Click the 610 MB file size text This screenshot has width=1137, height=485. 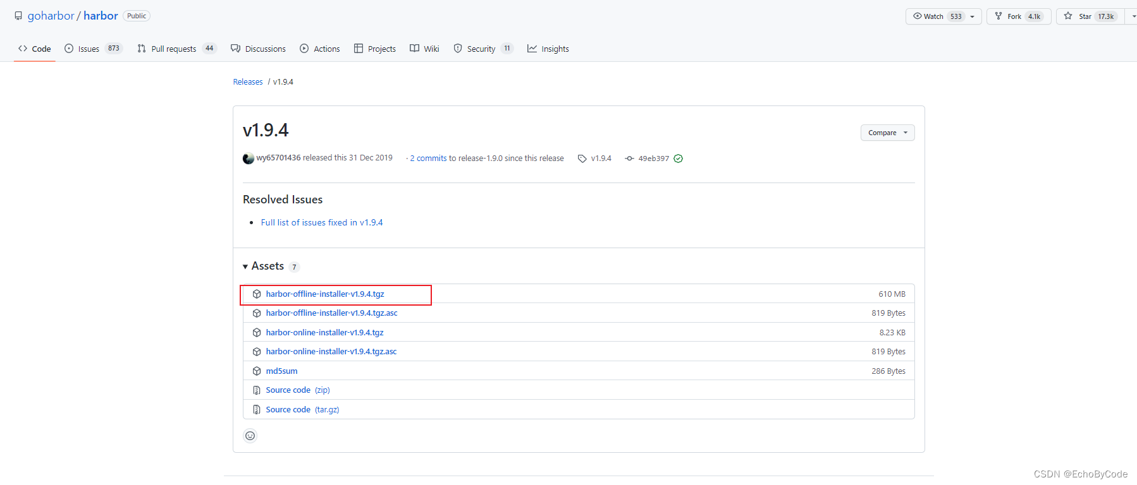(x=892, y=294)
